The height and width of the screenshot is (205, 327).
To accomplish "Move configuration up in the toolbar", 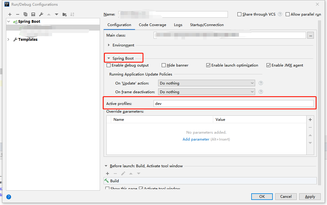I will click(x=49, y=14).
